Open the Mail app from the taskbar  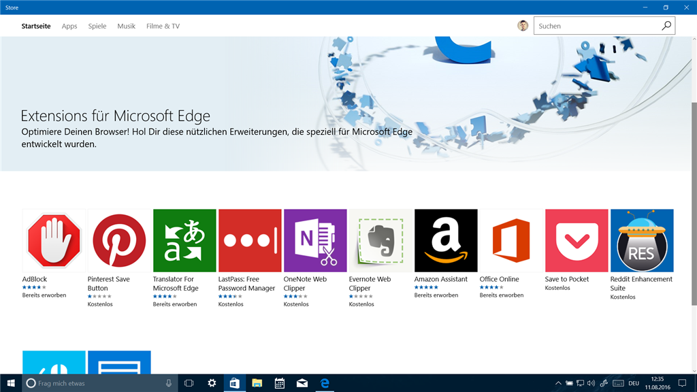(x=302, y=383)
